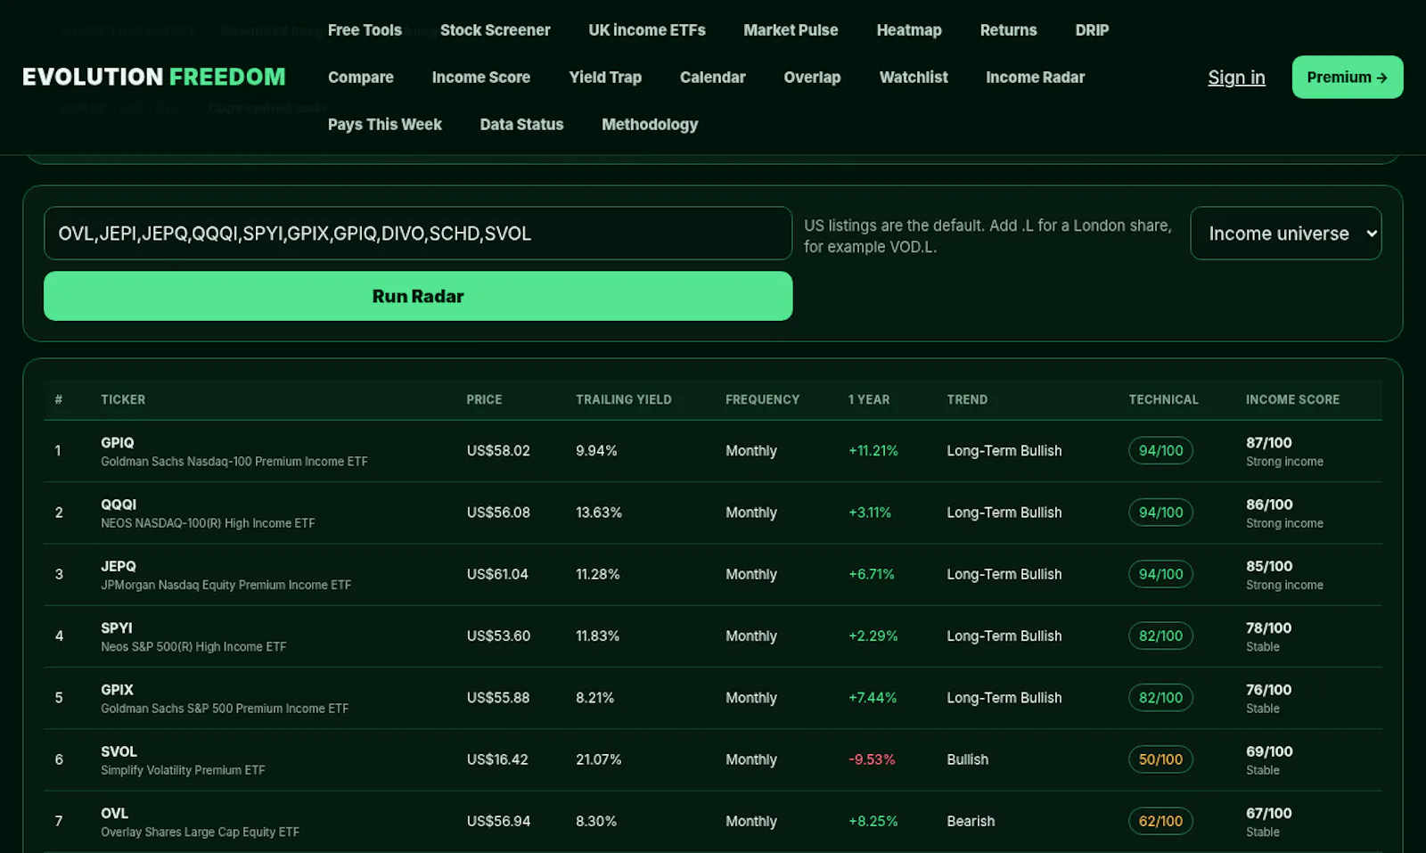Open the Yield Trap page

pyautogui.click(x=605, y=78)
